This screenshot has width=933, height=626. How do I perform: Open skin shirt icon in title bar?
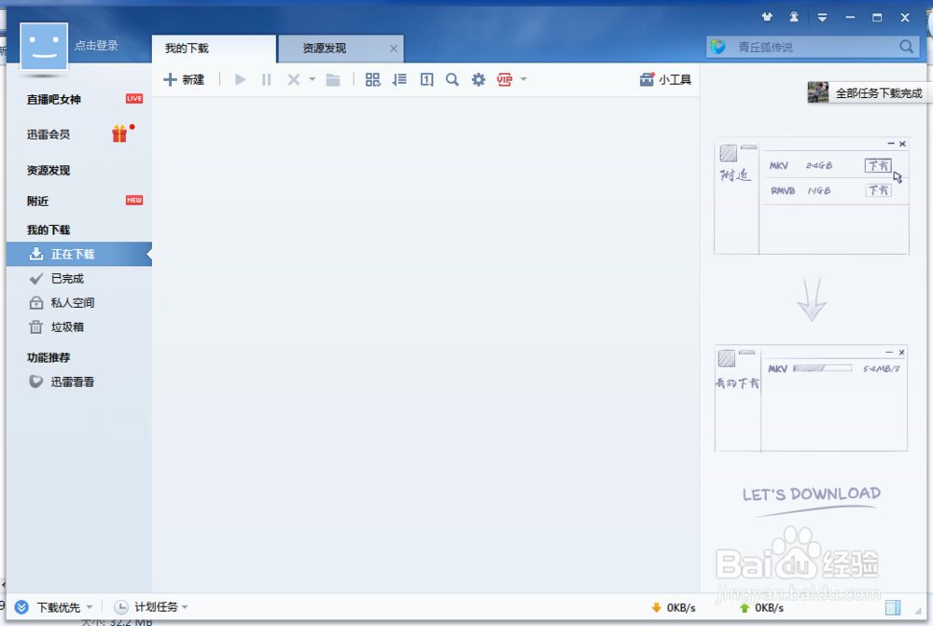(767, 17)
